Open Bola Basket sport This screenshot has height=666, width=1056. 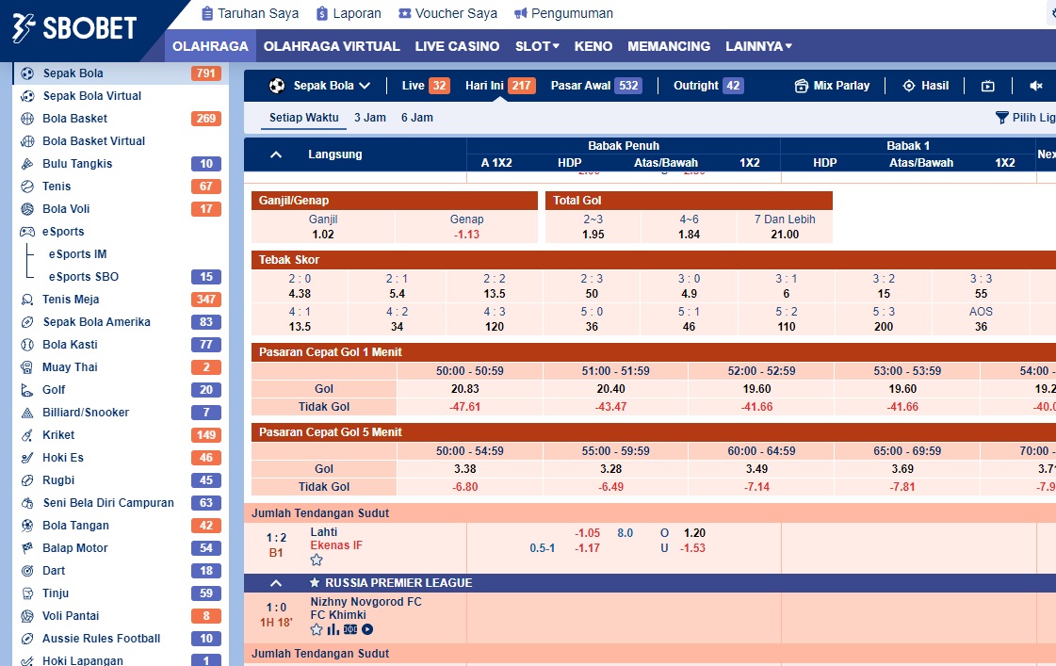(121, 119)
